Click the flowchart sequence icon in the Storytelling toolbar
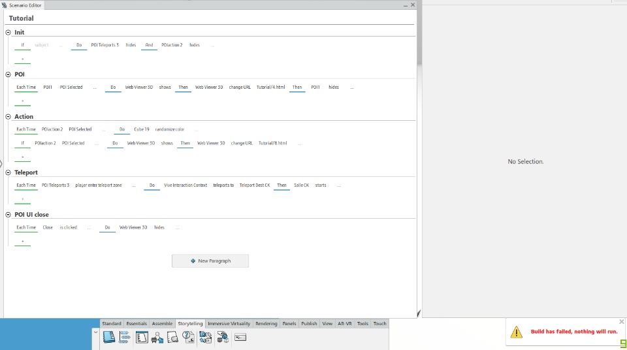 click(x=125, y=337)
